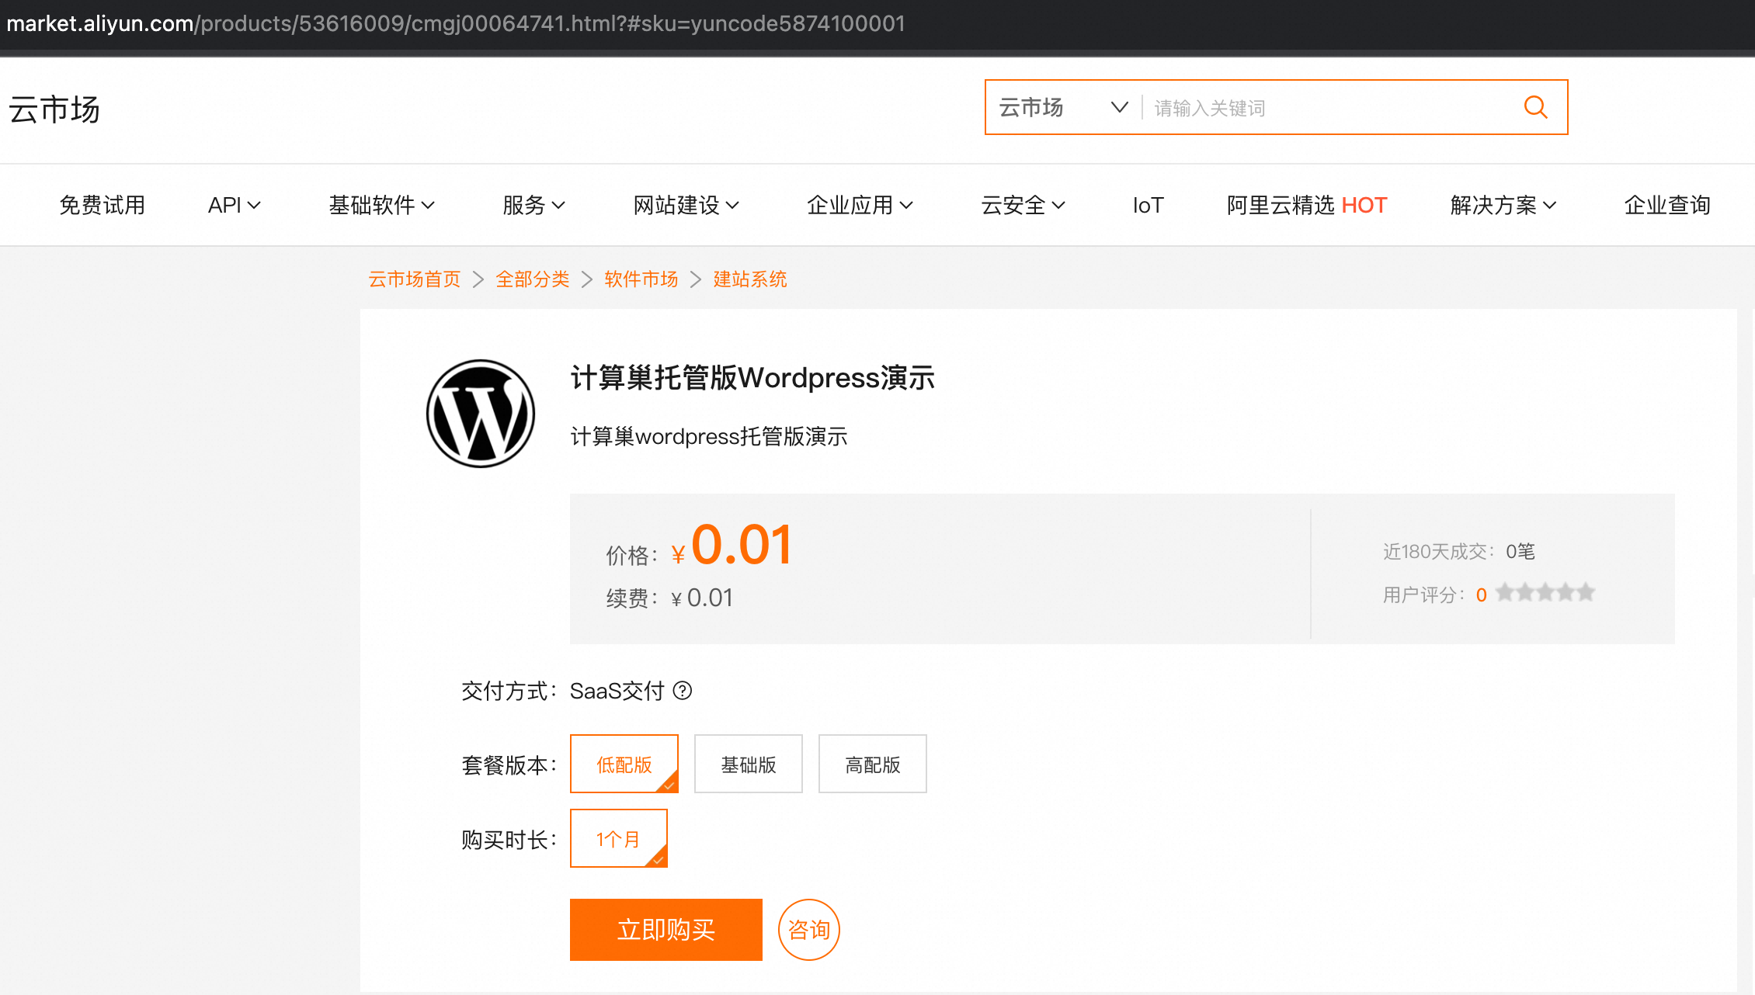Click the 立即购买 button
This screenshot has height=995, width=1755.
coord(666,930)
